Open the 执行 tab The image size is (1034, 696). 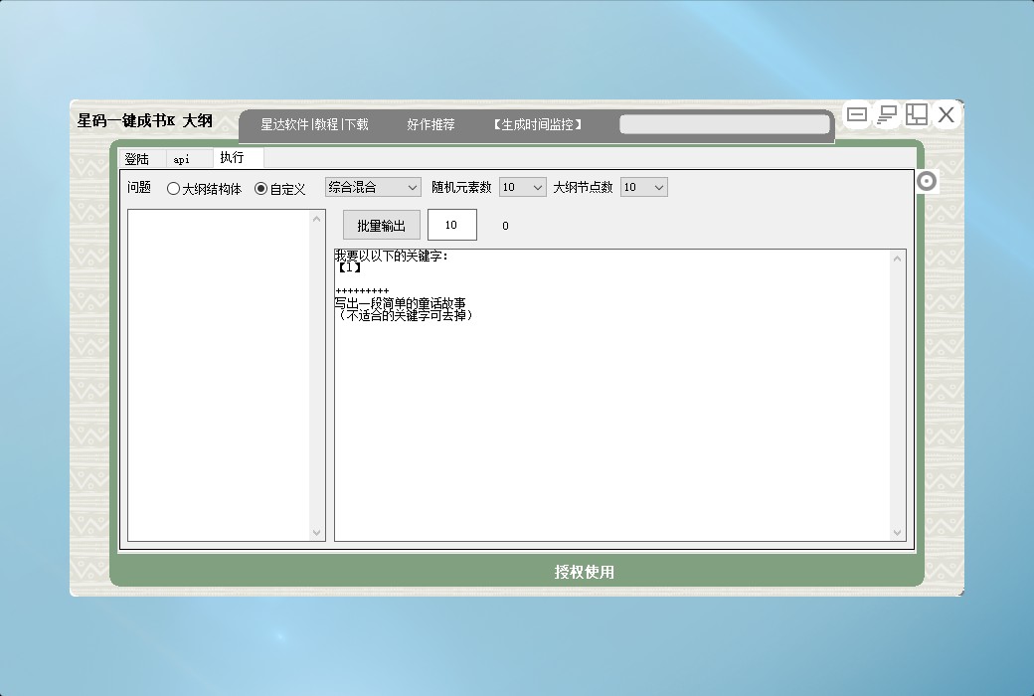point(233,157)
